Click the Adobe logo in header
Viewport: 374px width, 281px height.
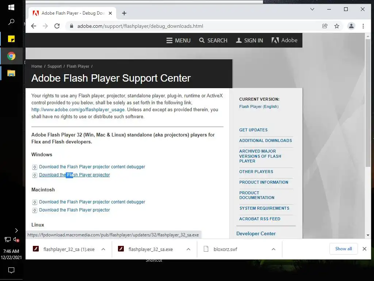click(x=284, y=40)
